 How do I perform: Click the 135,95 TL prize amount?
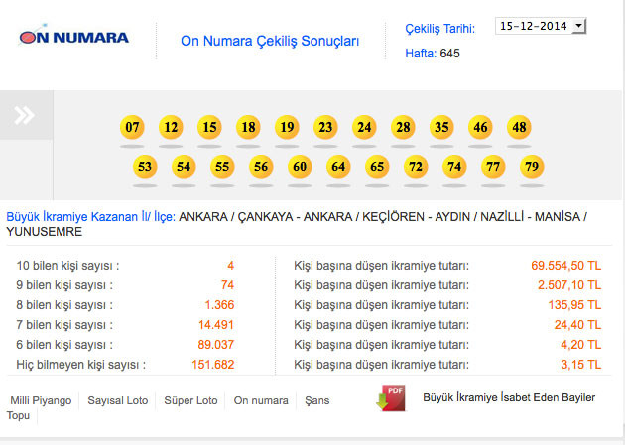(x=574, y=305)
